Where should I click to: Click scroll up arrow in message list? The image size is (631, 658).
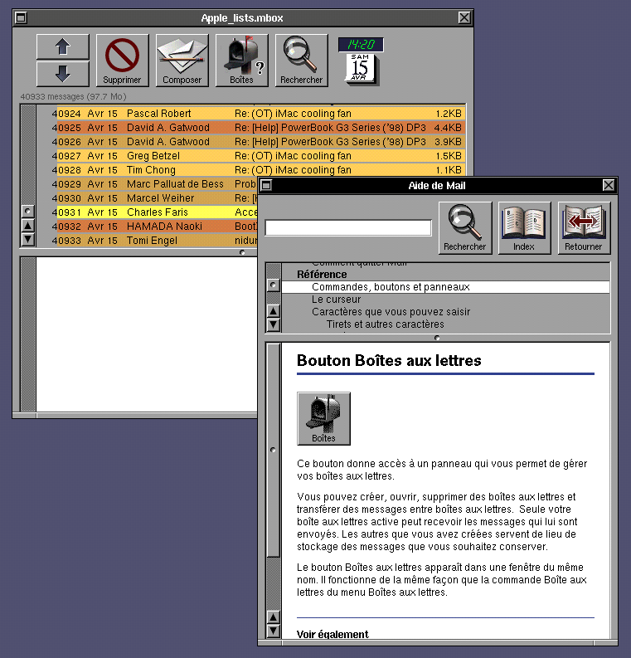pyautogui.click(x=28, y=226)
